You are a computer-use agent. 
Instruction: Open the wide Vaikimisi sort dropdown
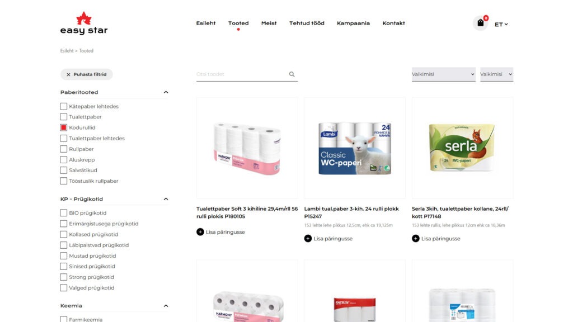443,74
